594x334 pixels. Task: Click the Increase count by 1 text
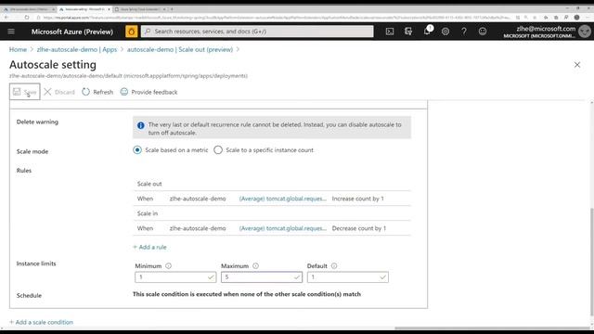(x=358, y=199)
